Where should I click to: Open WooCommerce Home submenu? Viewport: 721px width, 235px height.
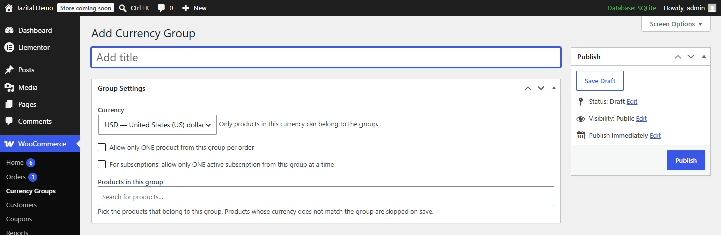tap(15, 163)
